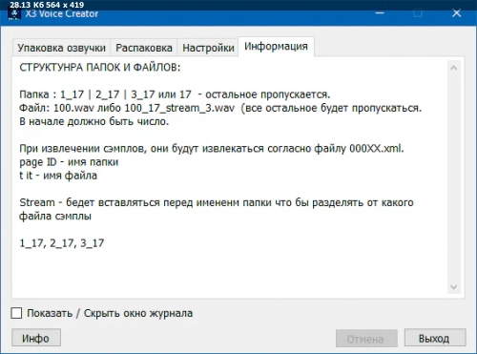The image size is (477, 354).
Task: Click the line starting with Stream - бедет
Action: coord(217,202)
